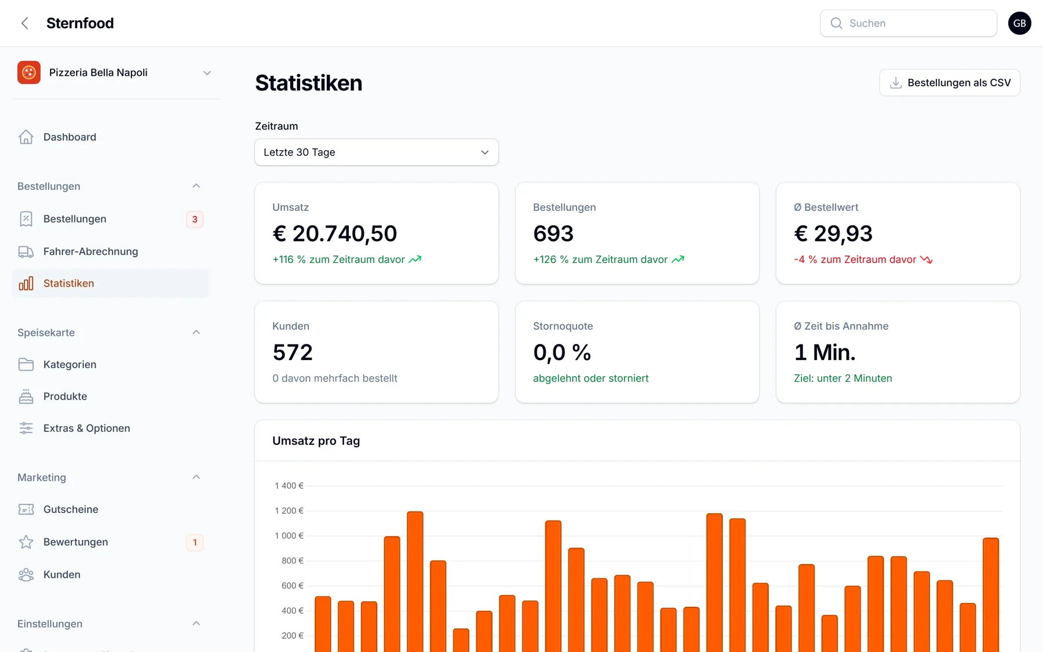
Task: Click the Bewertungen badge showing 1
Action: 195,542
